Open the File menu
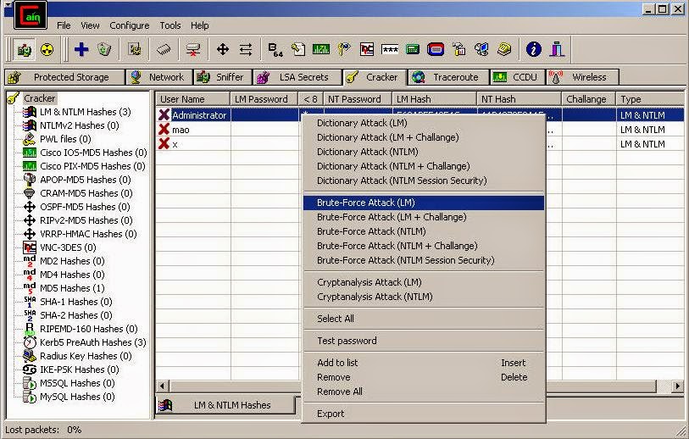Screen dimensions: 689x439 tap(64, 25)
